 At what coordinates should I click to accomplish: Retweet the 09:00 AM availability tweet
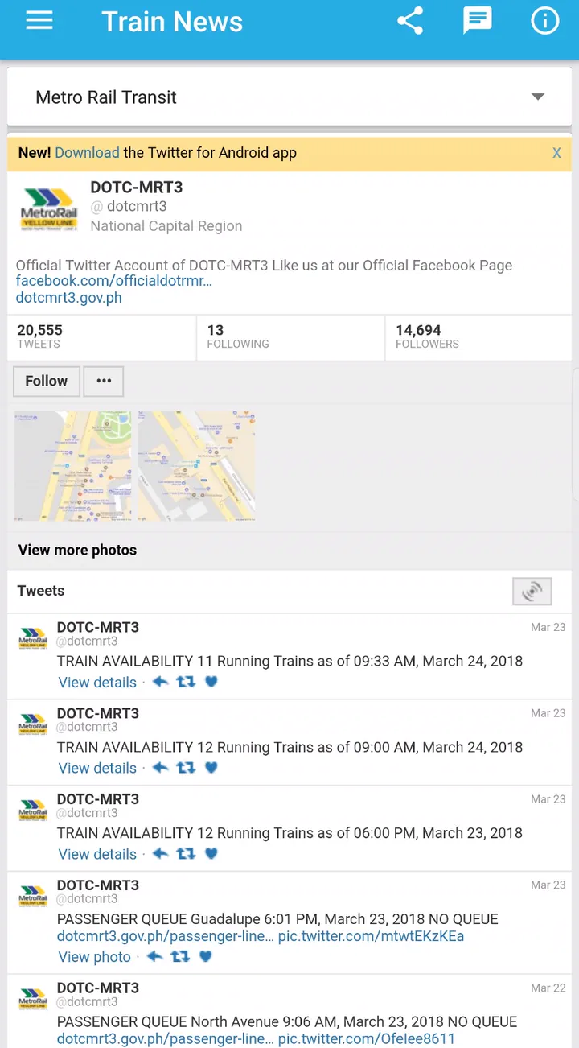coord(186,768)
